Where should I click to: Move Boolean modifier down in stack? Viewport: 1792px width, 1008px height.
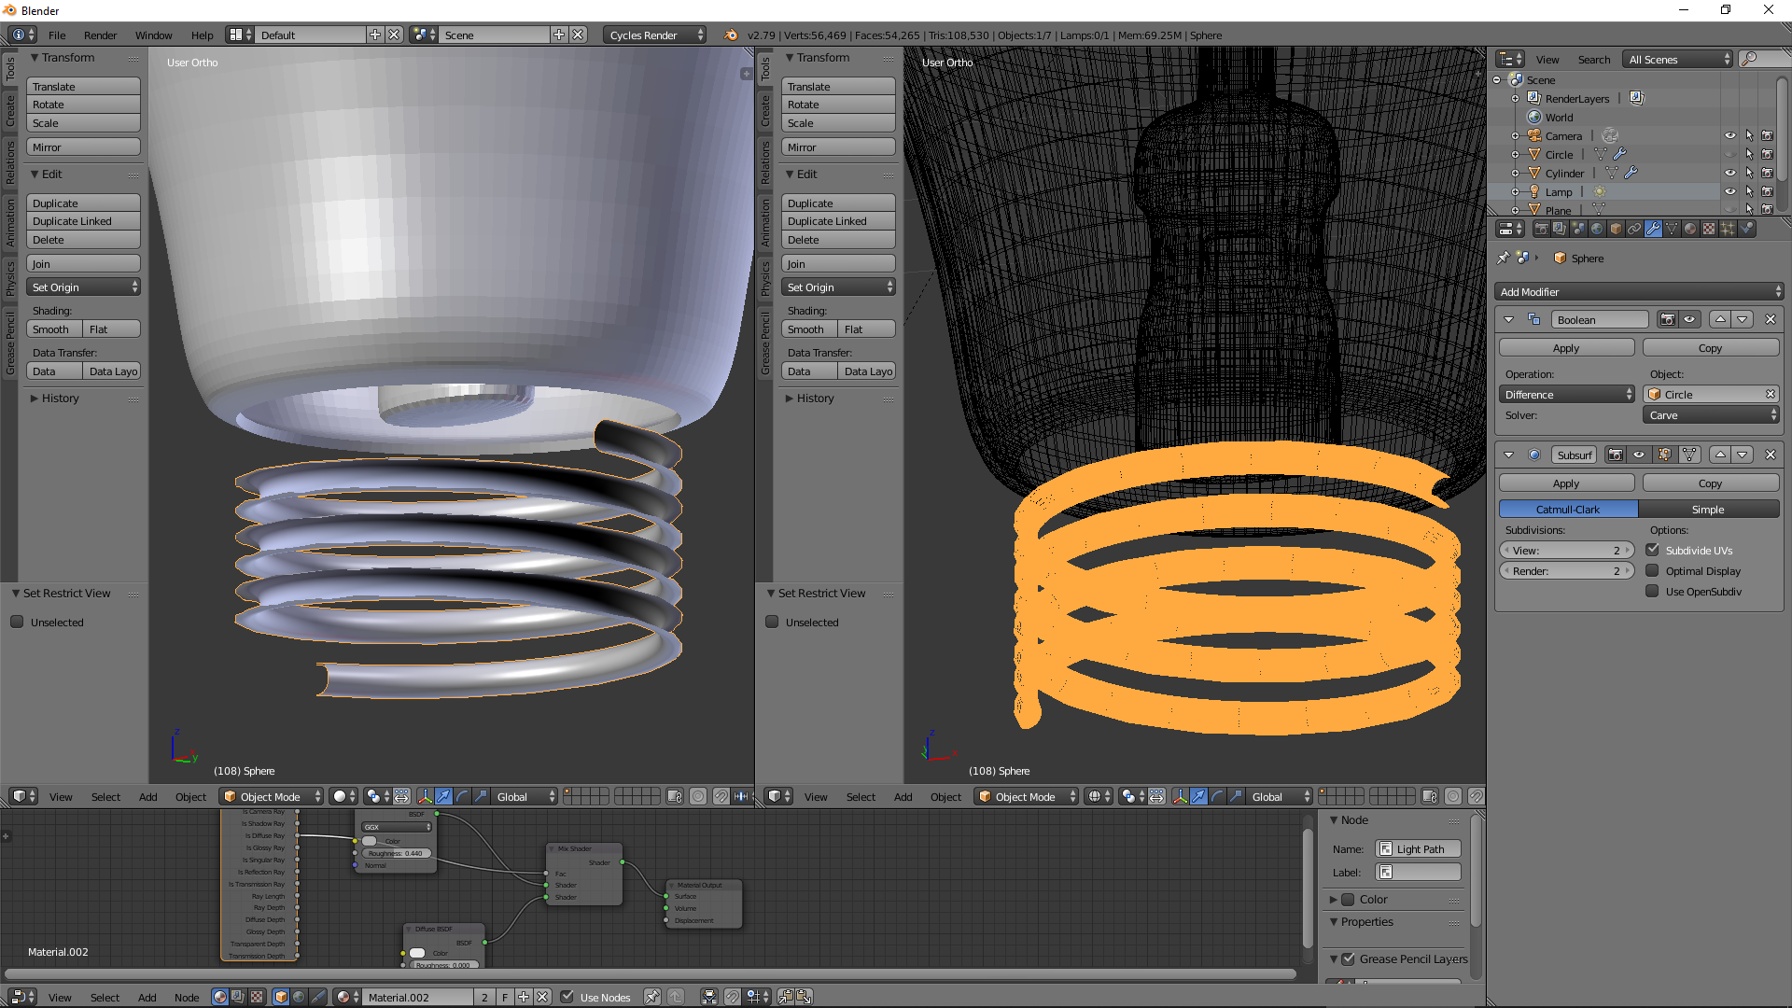point(1743,319)
